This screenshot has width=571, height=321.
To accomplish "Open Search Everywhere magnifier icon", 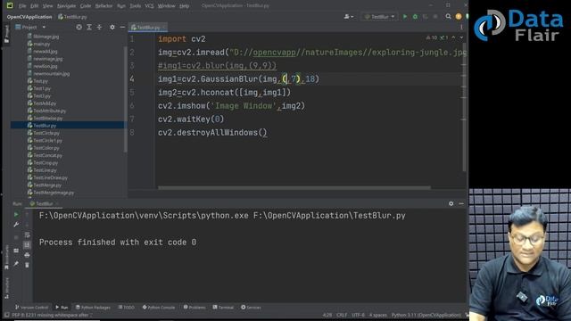I will (x=448, y=17).
